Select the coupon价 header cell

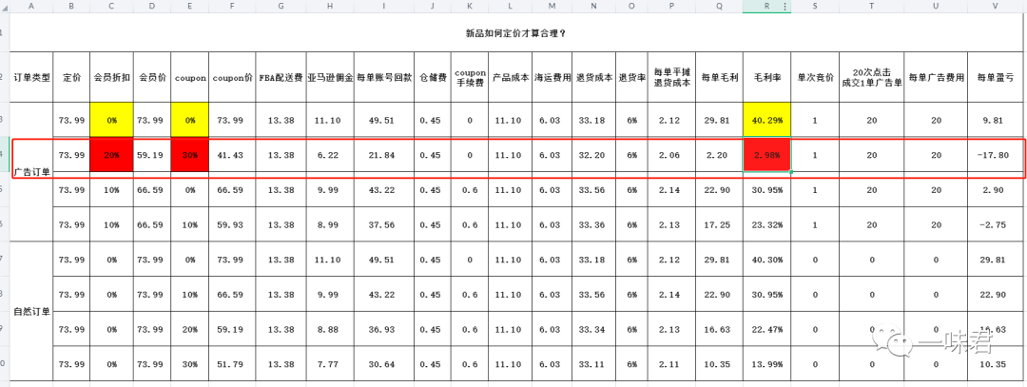point(233,77)
